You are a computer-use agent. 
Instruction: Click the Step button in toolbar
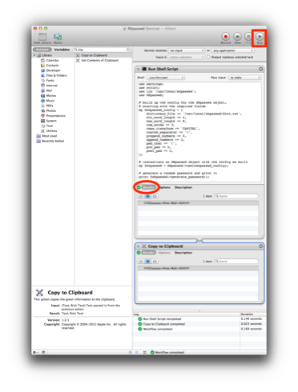[x=237, y=37]
